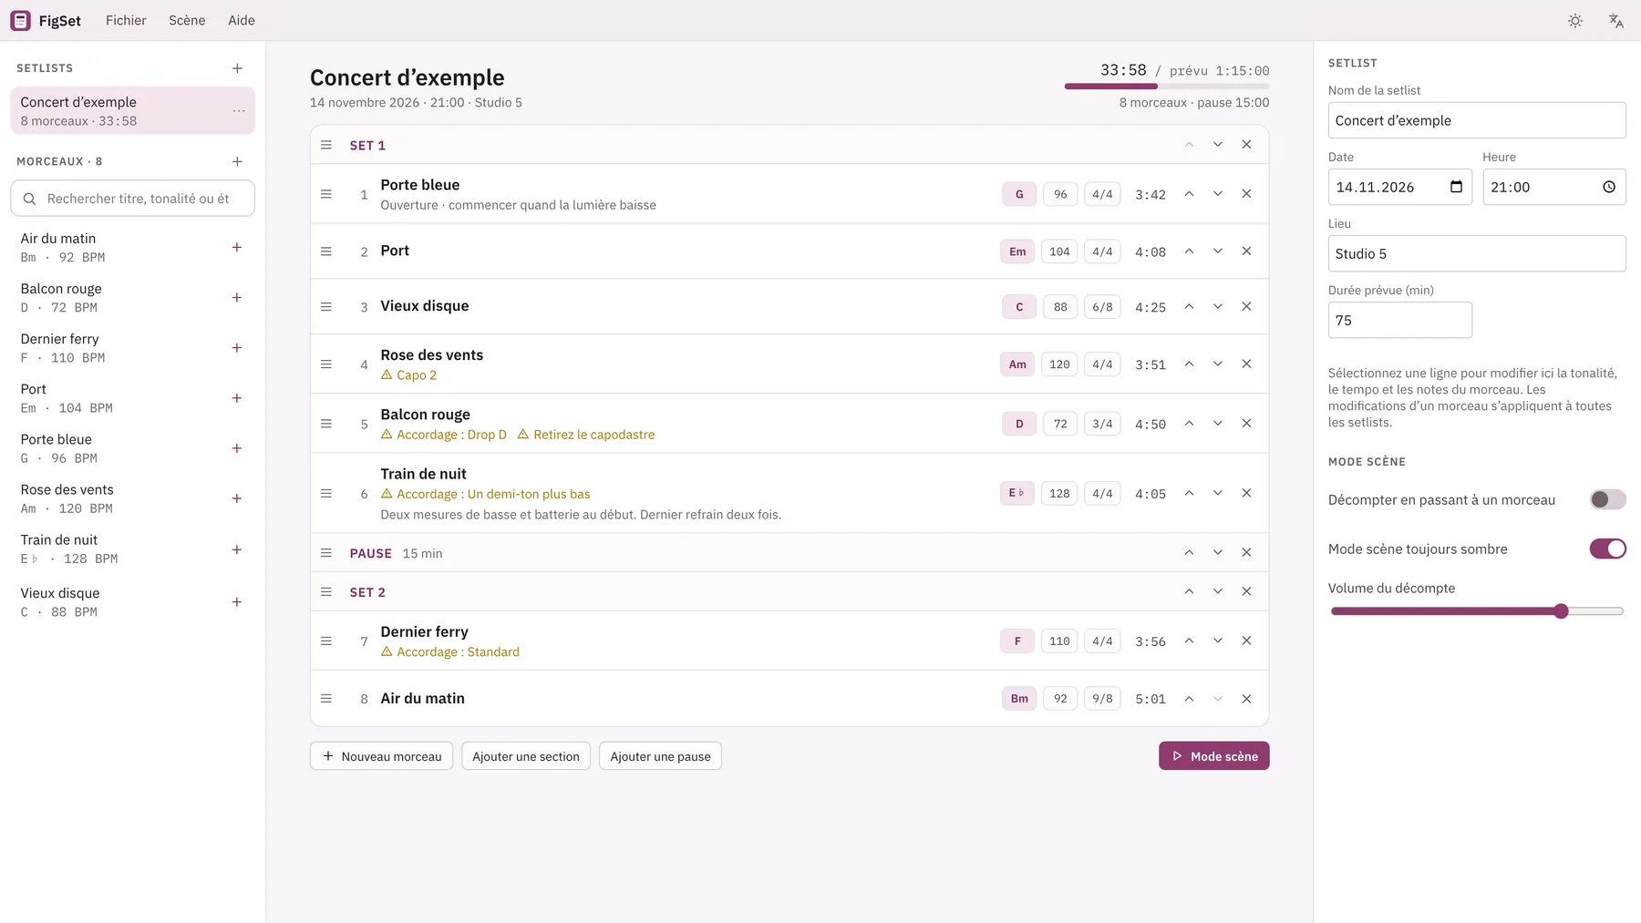Add Train de nuit to the setlist
This screenshot has width=1641, height=923.
[237, 549]
